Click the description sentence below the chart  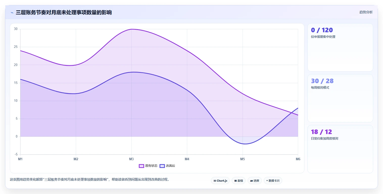pyautogui.click(x=89, y=180)
